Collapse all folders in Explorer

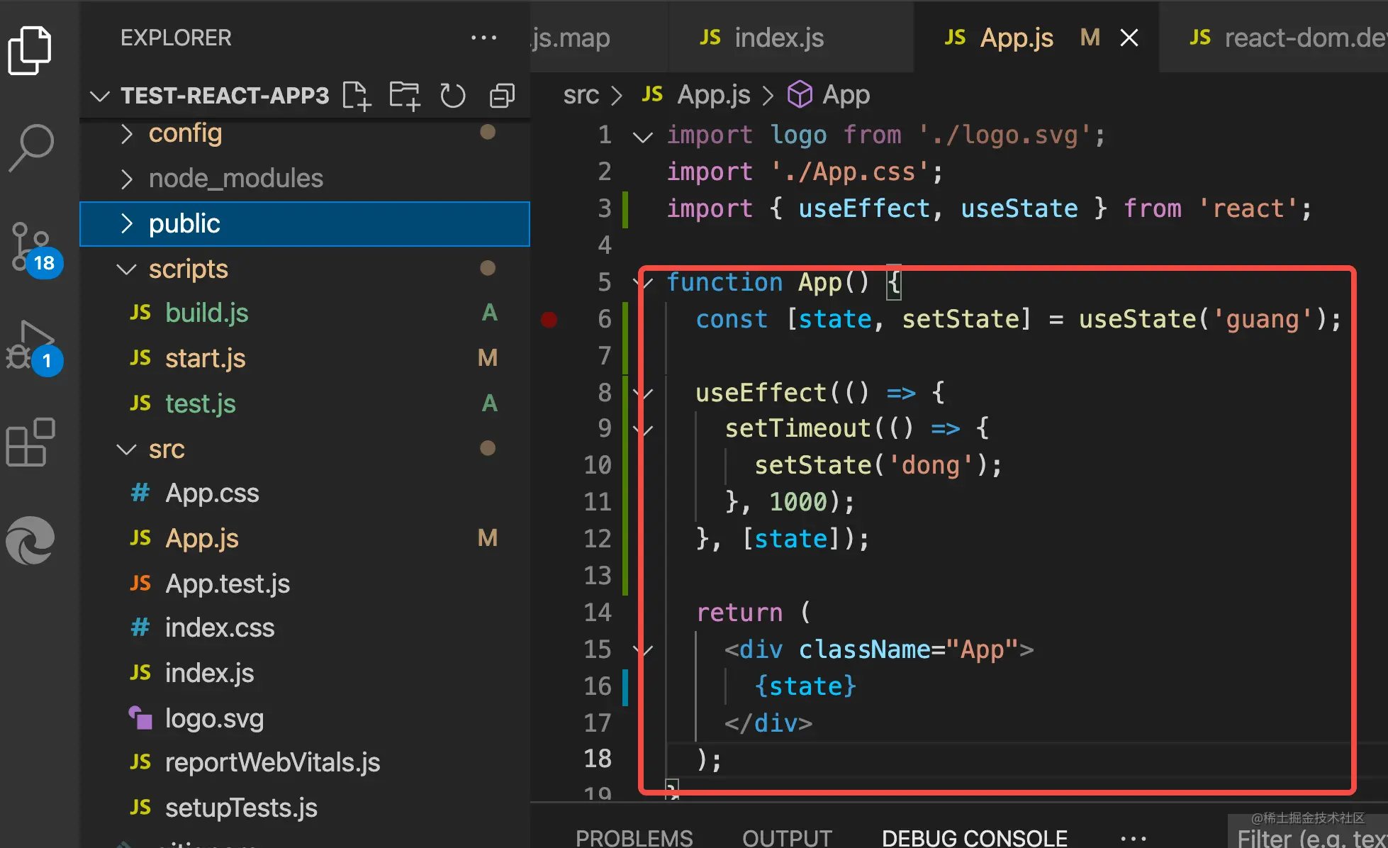pyautogui.click(x=502, y=96)
